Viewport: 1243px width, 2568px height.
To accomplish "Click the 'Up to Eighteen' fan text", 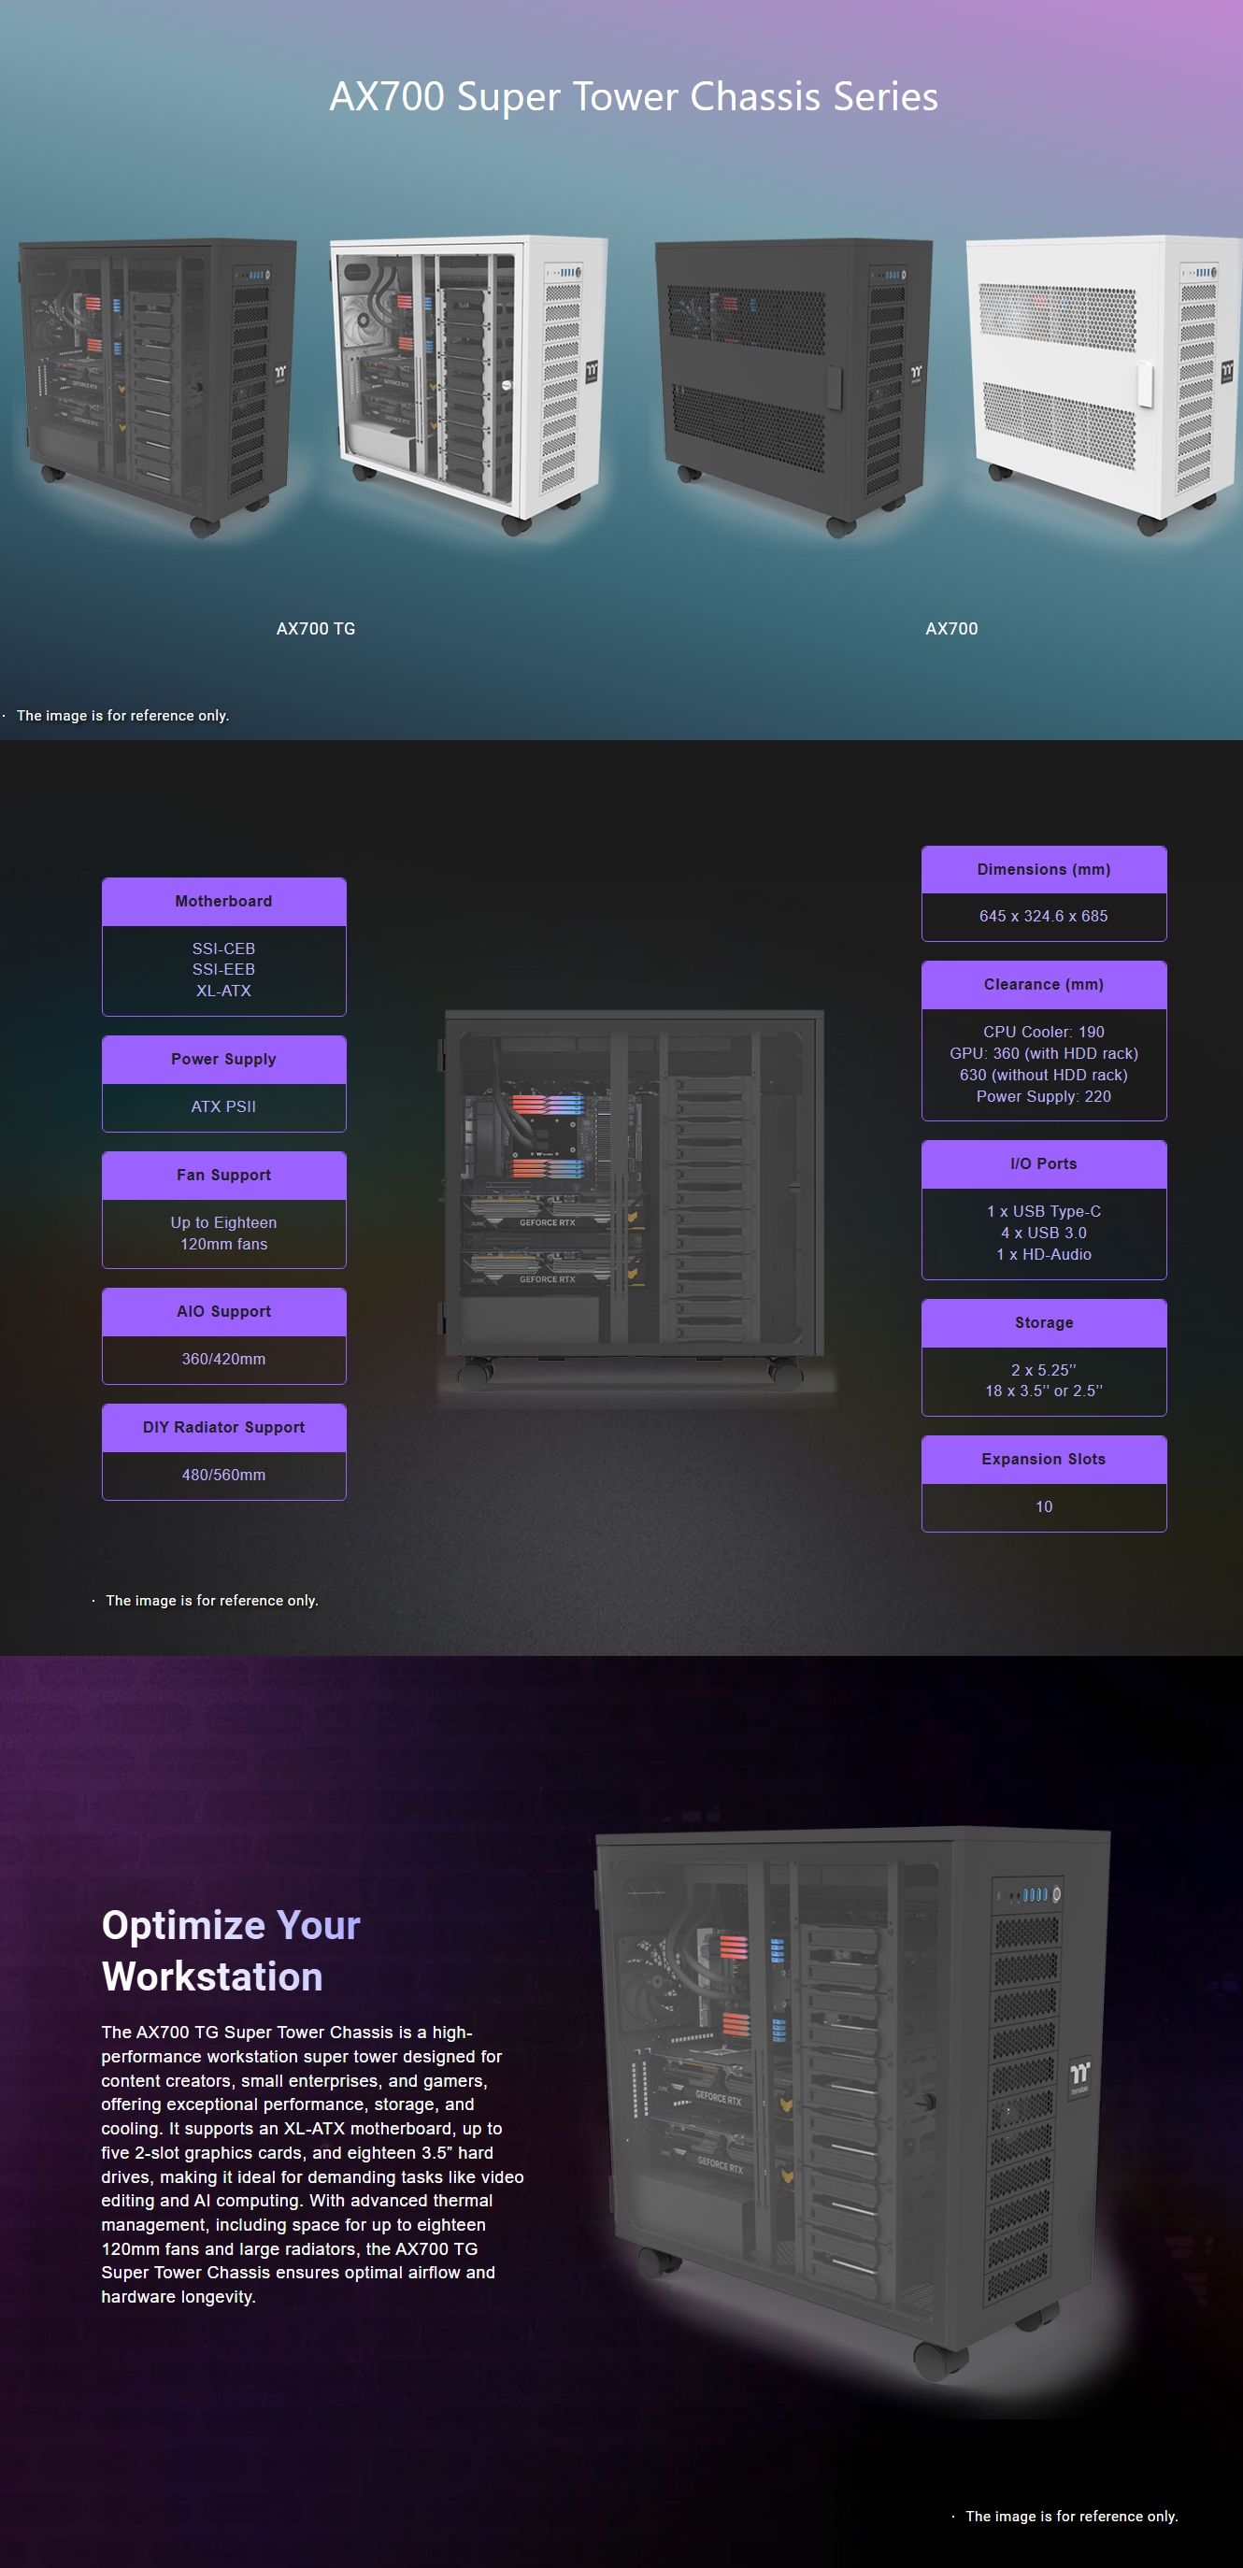I will click(x=224, y=1222).
